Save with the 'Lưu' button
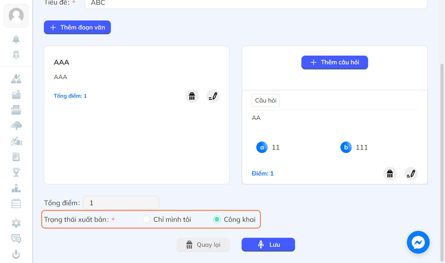 (x=268, y=245)
